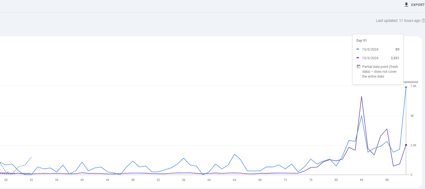
Task: Click the 'Partial data point (fresh data)' note
Action: 380,71
